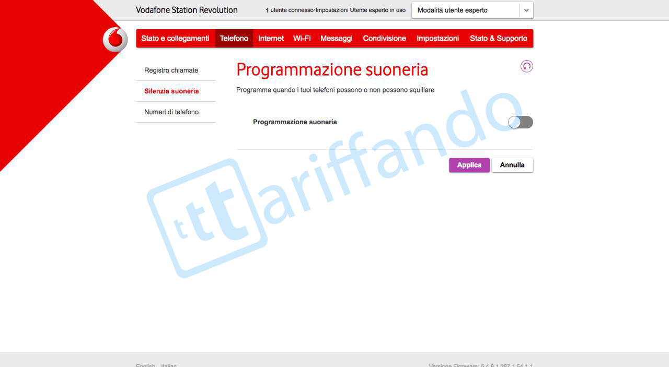
Task: Go to the Internet tab
Action: (x=271, y=39)
